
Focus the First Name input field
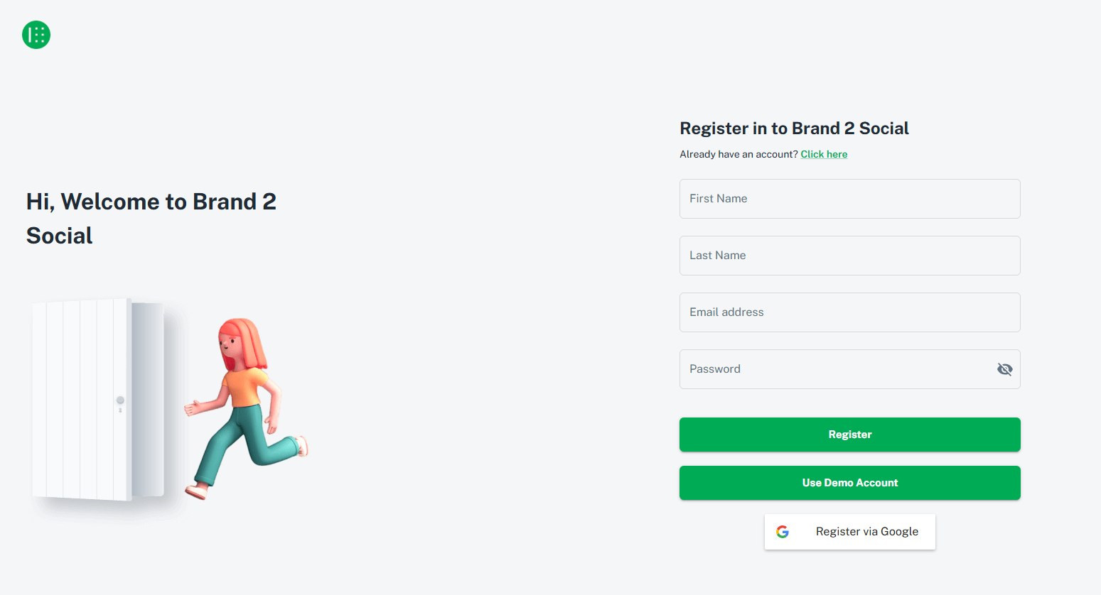click(x=849, y=199)
